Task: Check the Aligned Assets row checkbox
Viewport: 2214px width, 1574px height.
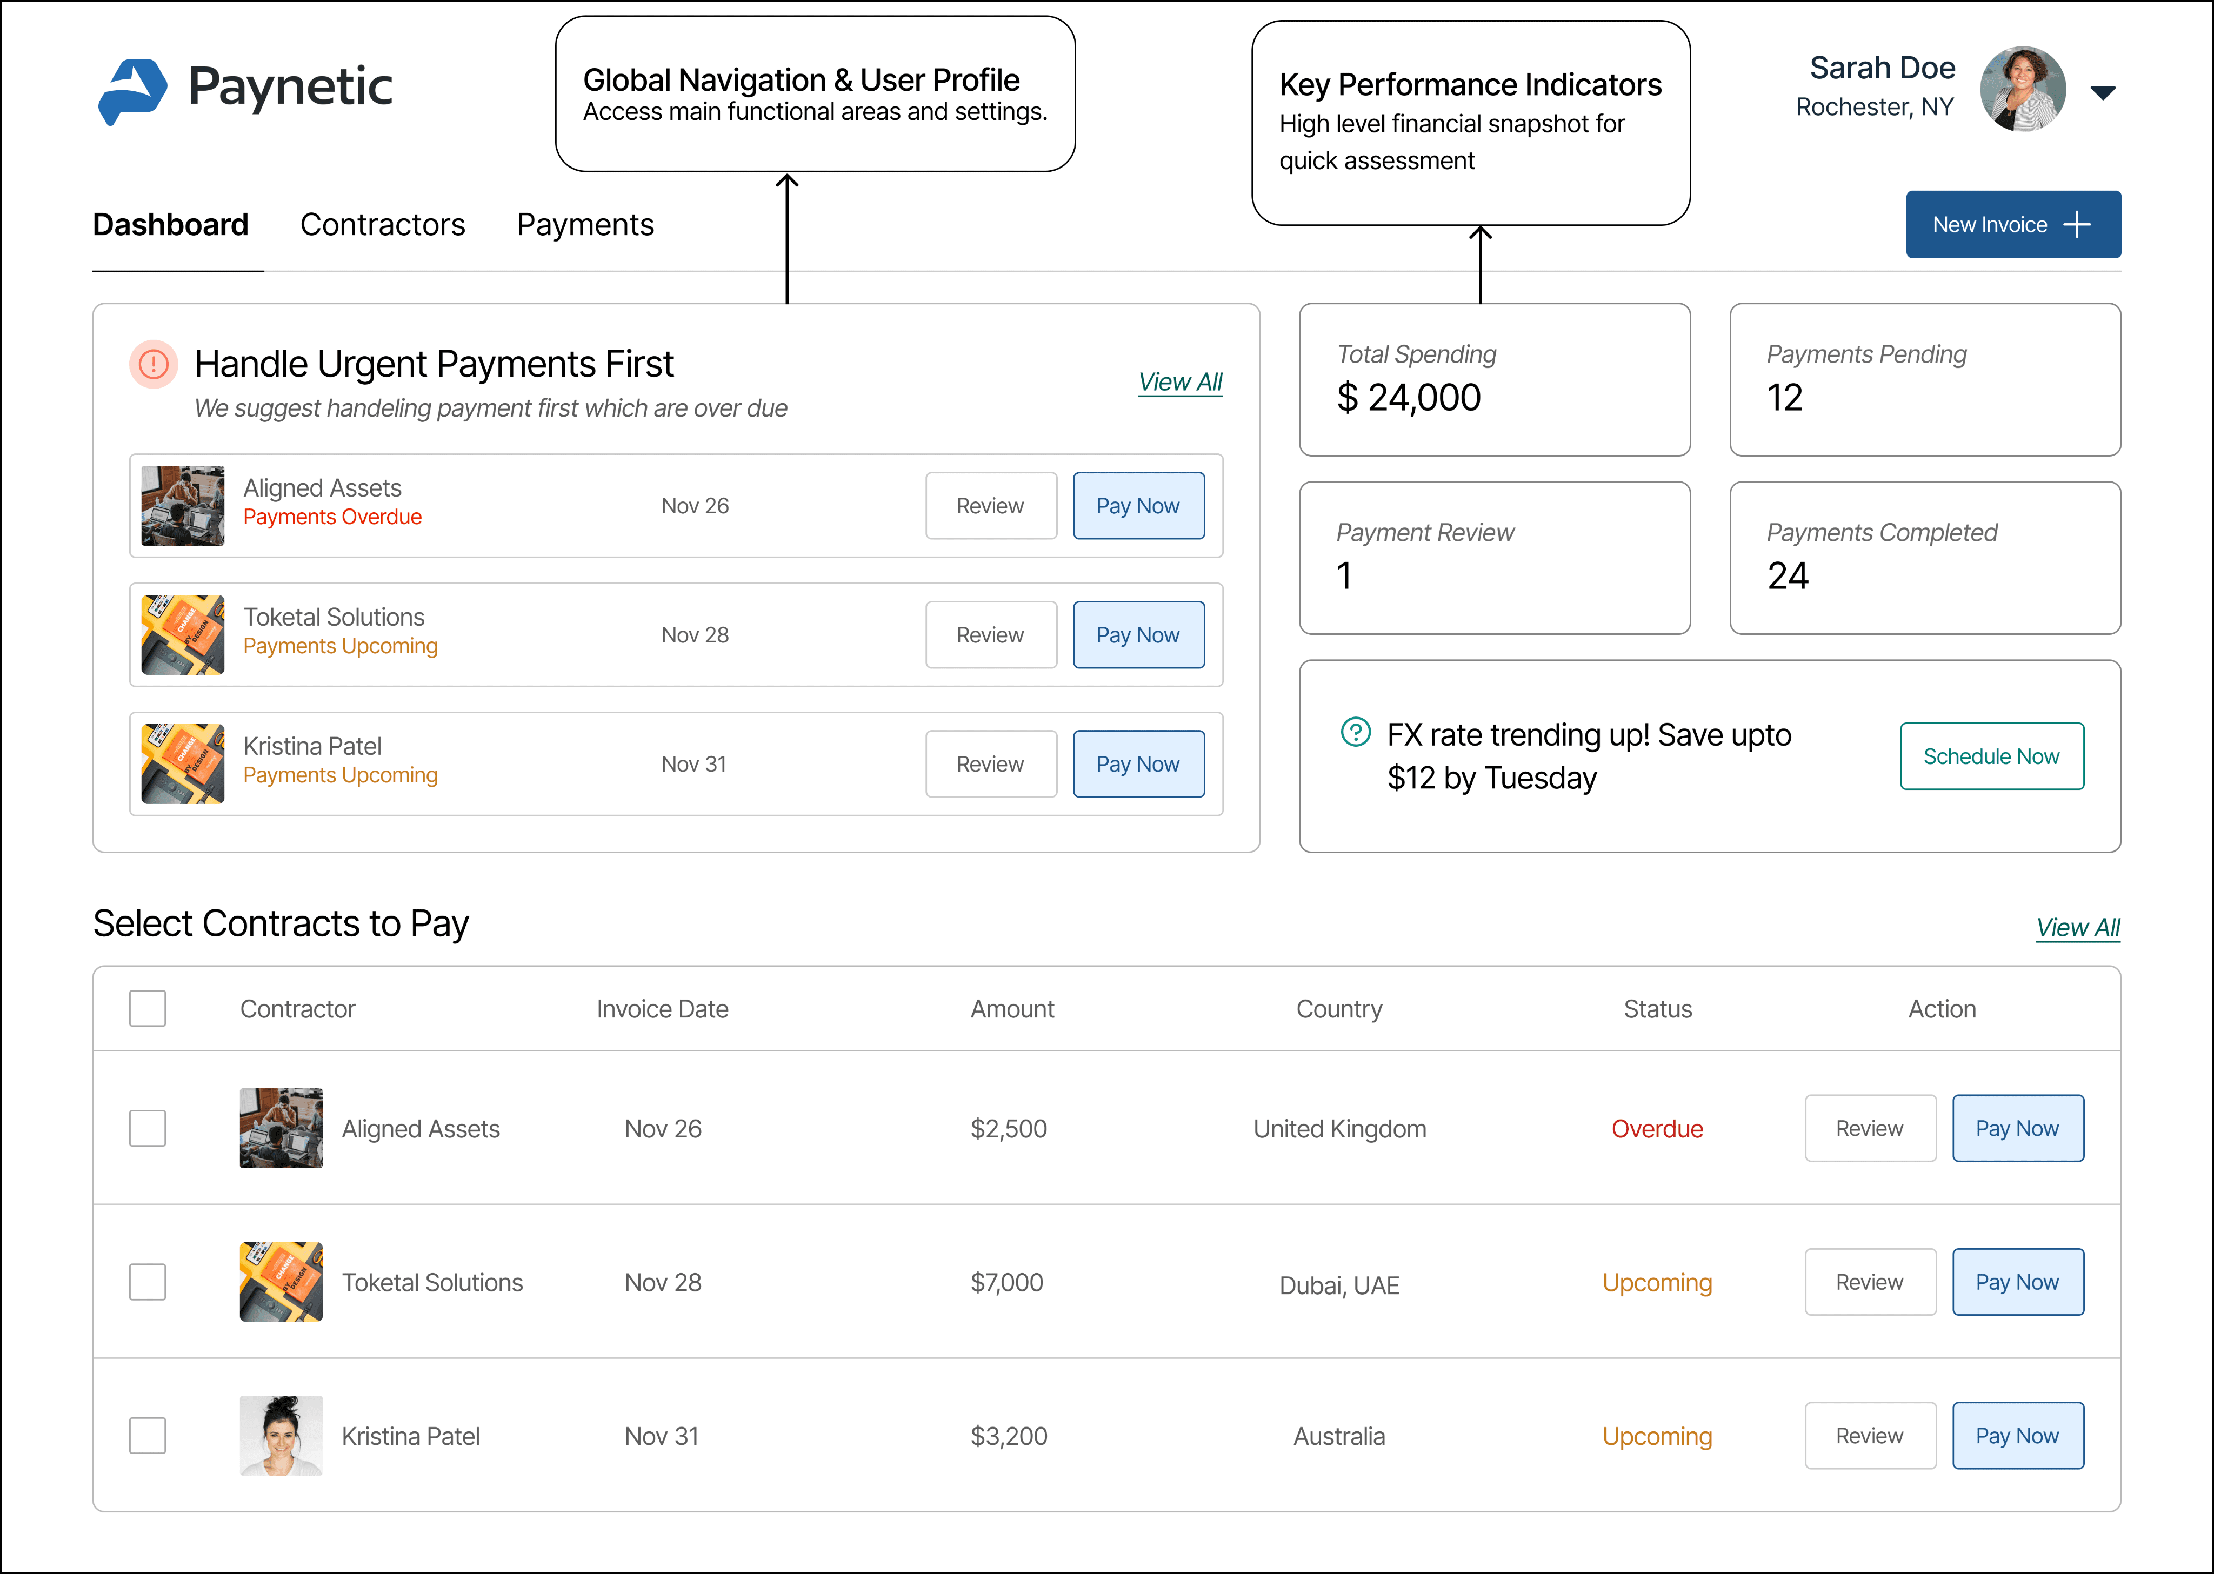Action: (148, 1128)
